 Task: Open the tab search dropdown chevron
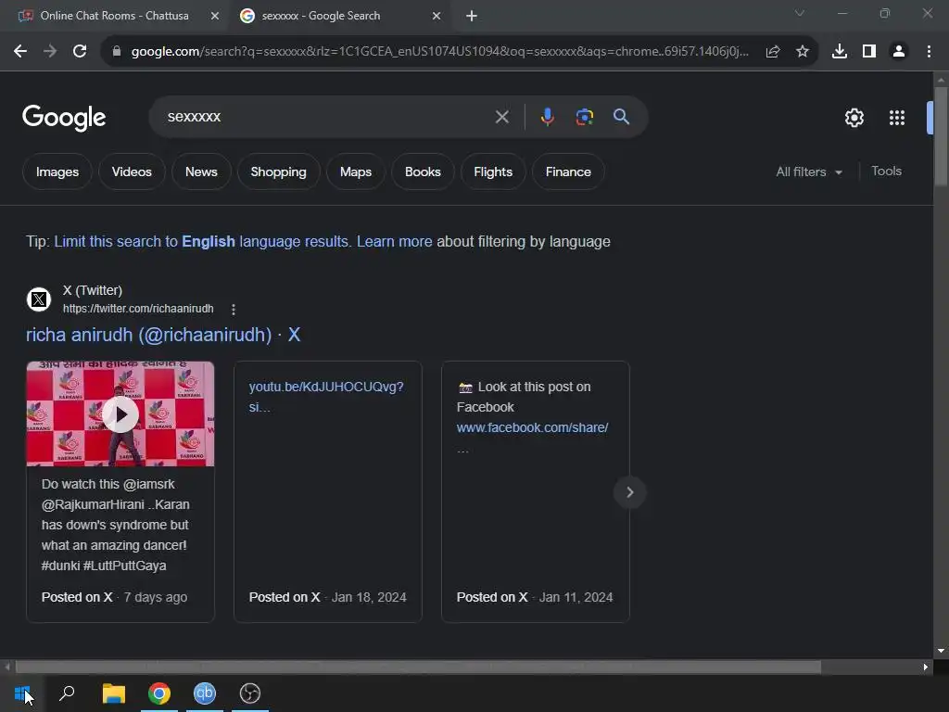[800, 13]
